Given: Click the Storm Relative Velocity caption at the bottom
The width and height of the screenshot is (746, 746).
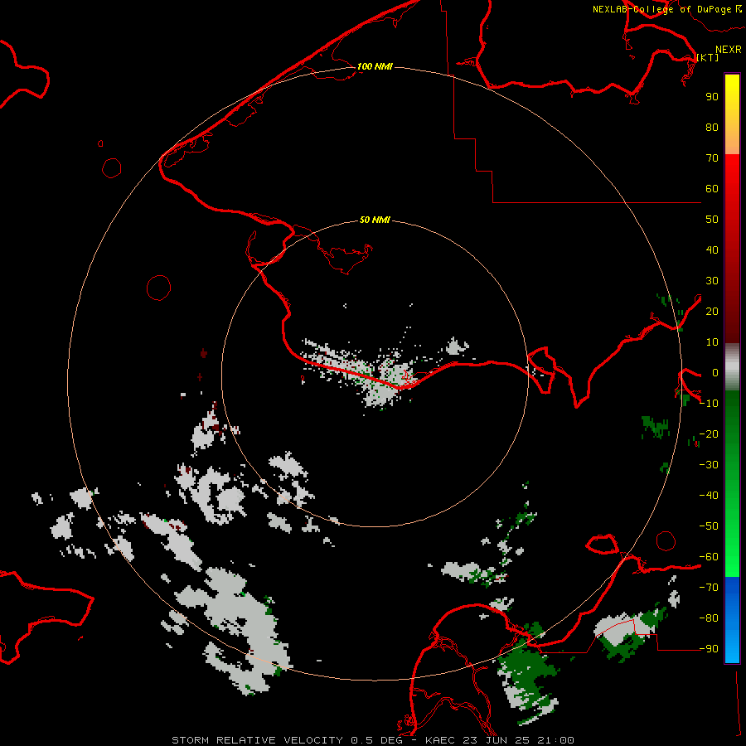Looking at the screenshot, I should (x=372, y=740).
